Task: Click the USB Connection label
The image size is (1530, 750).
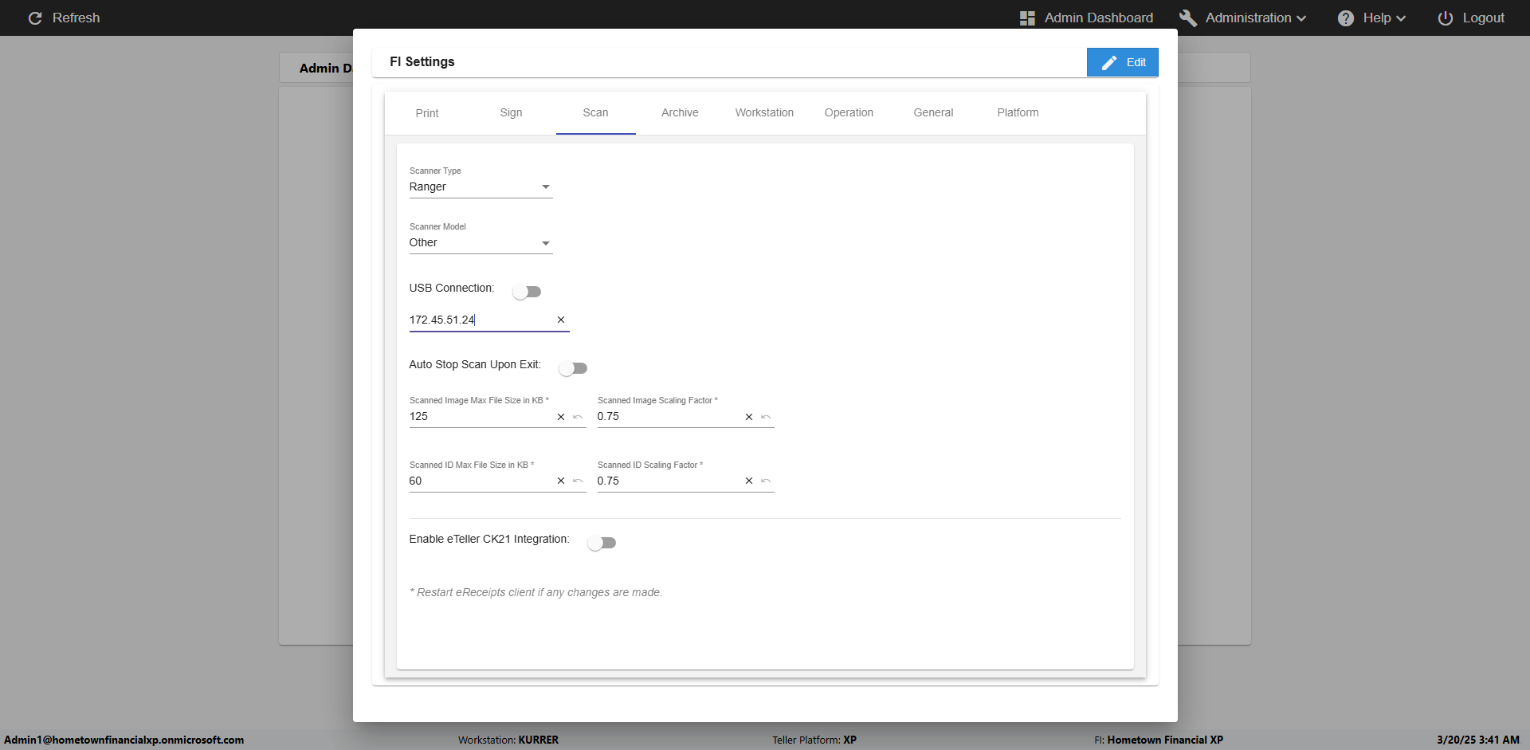Action: click(x=452, y=288)
